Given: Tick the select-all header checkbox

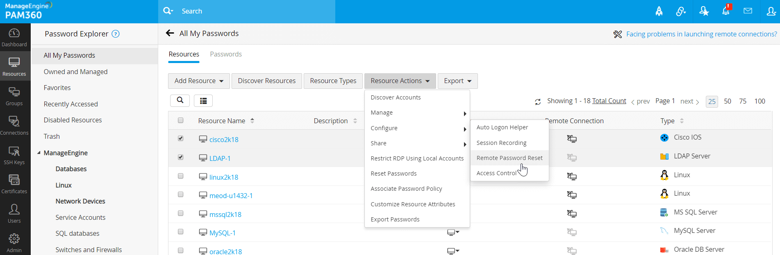Looking at the screenshot, I should pos(181,120).
